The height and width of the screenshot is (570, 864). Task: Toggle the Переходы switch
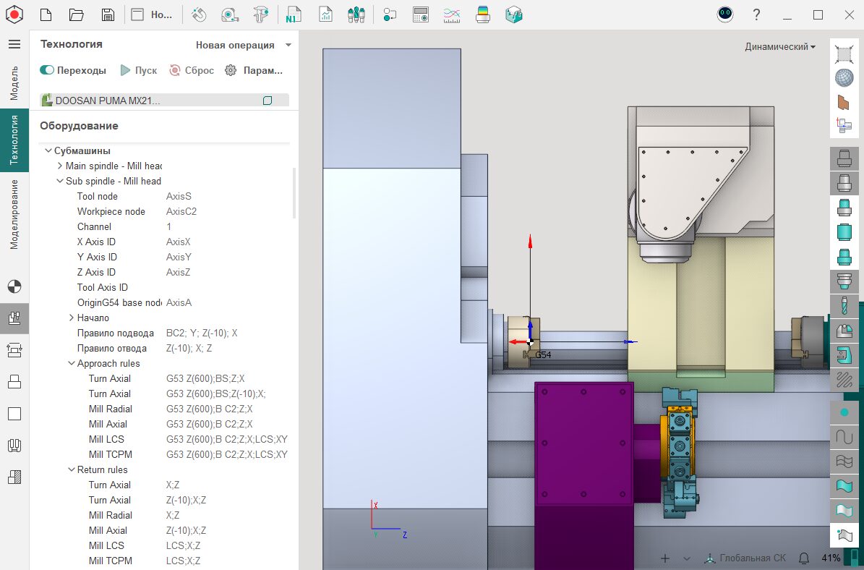[48, 70]
